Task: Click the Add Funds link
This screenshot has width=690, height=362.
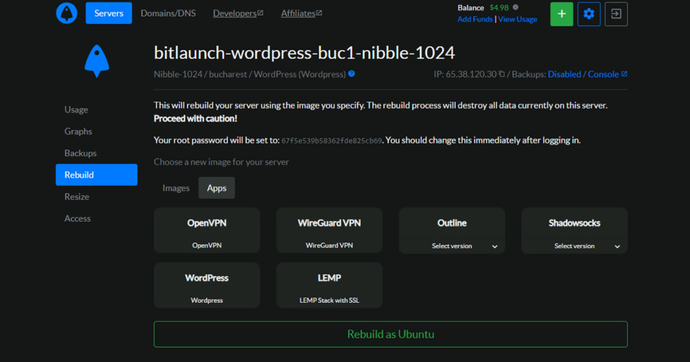Action: point(475,20)
